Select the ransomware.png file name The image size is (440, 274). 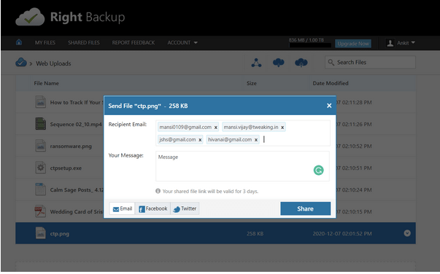(71, 146)
